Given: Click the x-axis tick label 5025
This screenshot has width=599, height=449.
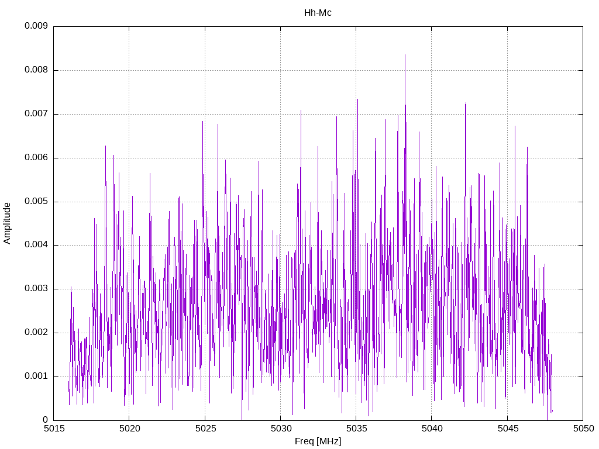Looking at the screenshot, I should coord(205,429).
